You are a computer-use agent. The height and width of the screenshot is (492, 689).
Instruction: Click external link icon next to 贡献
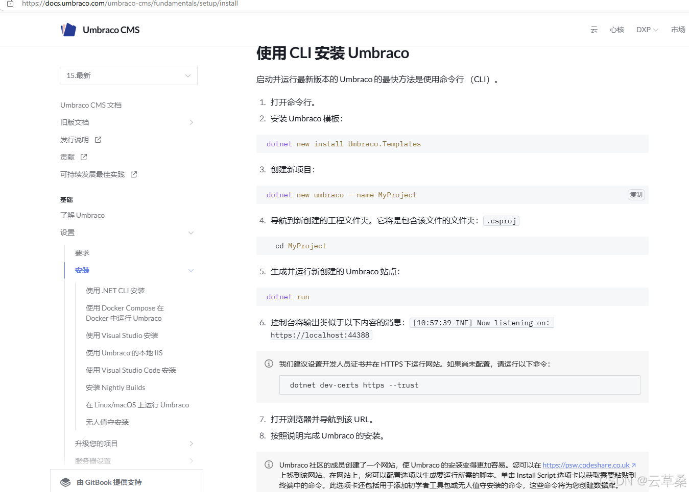(x=84, y=157)
